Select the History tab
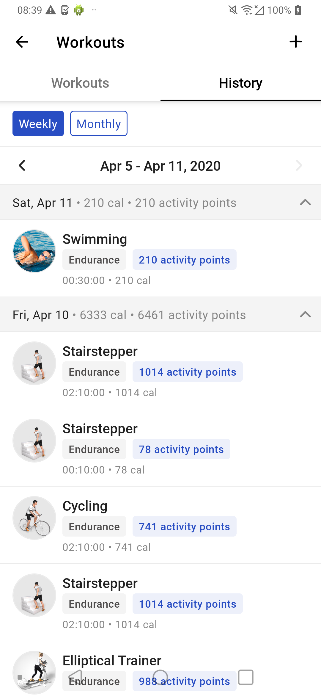 click(x=240, y=83)
